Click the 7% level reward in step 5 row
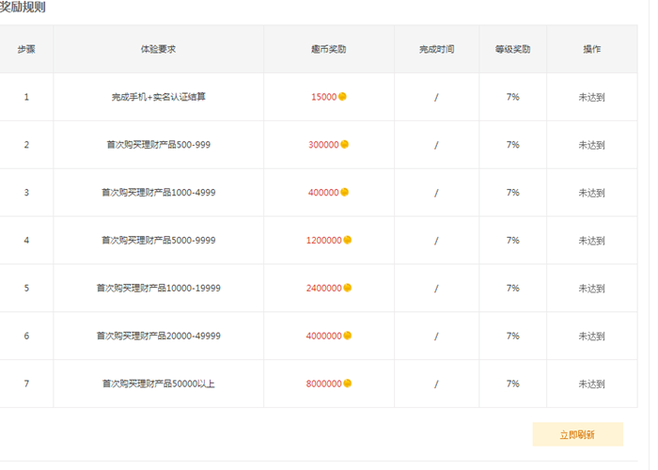The height and width of the screenshot is (470, 658). point(512,288)
